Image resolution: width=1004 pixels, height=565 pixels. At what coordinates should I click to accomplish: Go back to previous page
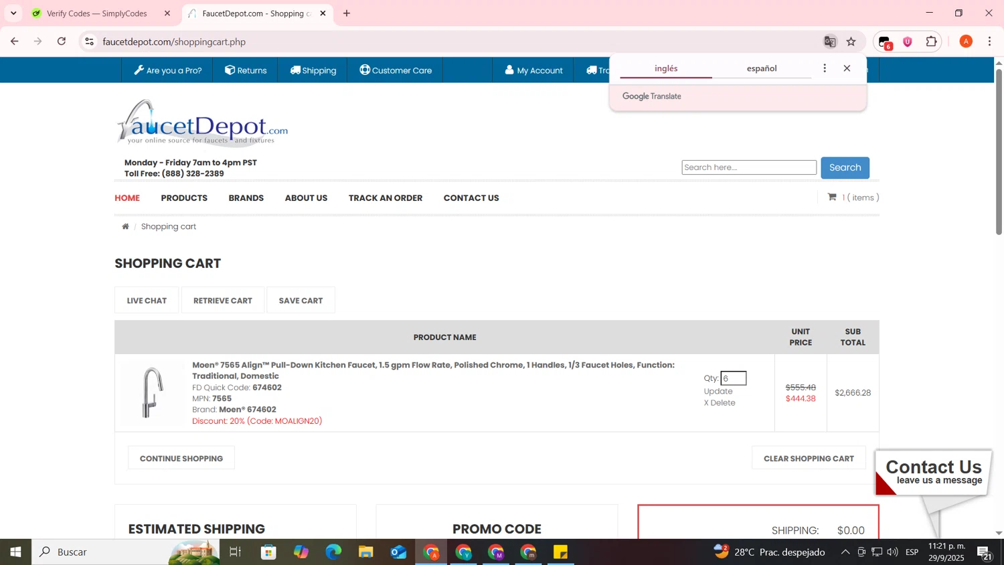[x=14, y=42]
